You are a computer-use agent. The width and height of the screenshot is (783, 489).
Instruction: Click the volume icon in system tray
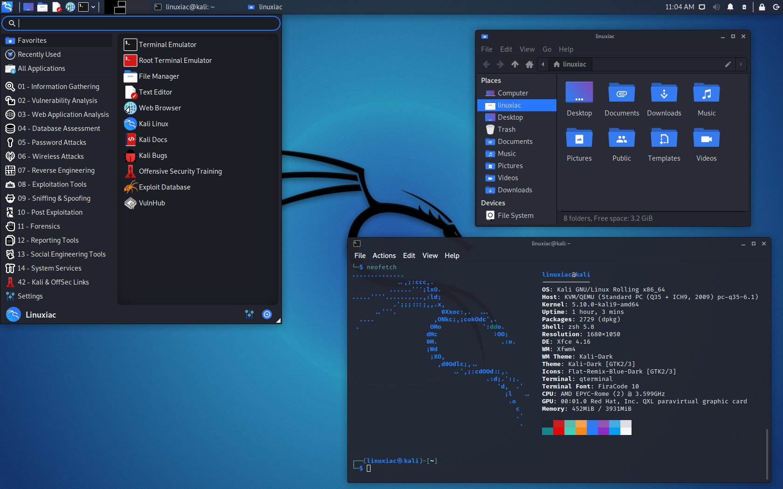[716, 7]
